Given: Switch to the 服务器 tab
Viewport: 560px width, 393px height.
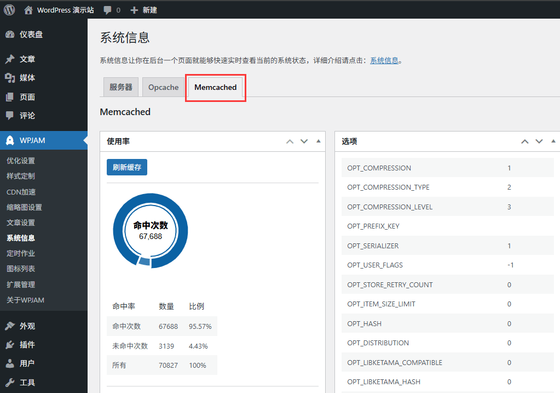Looking at the screenshot, I should click(121, 87).
